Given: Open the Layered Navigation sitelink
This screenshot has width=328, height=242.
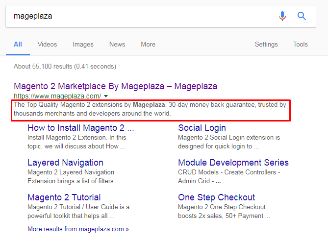Looking at the screenshot, I should (x=66, y=163).
